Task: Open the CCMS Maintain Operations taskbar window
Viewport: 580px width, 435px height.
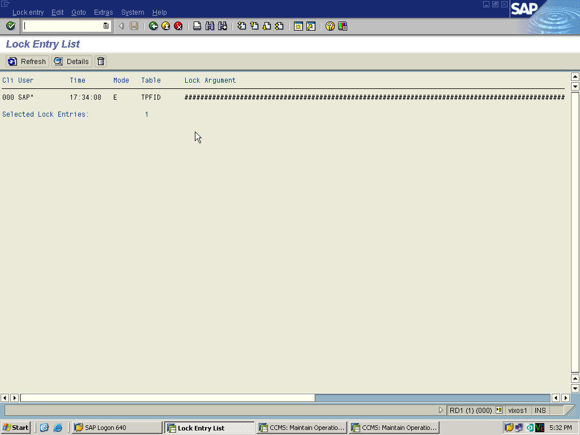Action: point(301,427)
